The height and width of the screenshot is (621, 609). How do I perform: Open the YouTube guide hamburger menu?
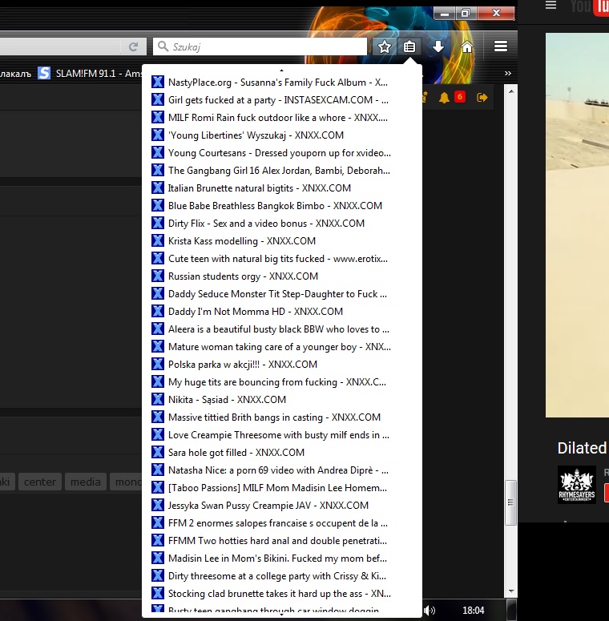pos(551,6)
